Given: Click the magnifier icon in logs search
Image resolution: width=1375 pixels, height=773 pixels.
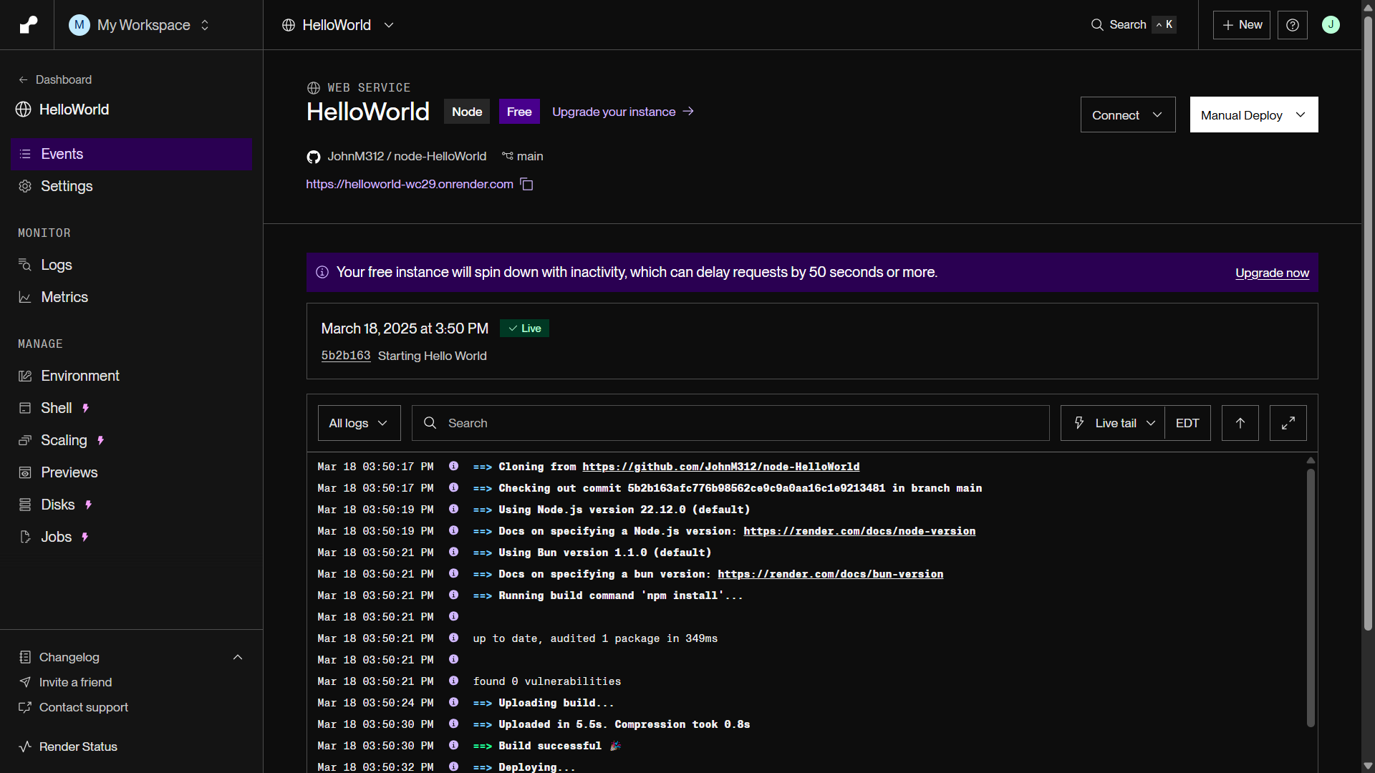Looking at the screenshot, I should (430, 423).
